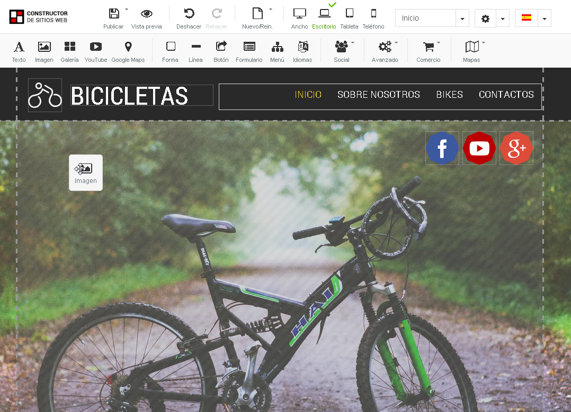Click the Facebook social icon
Viewport: 571px width, 412px height.
coord(442,148)
